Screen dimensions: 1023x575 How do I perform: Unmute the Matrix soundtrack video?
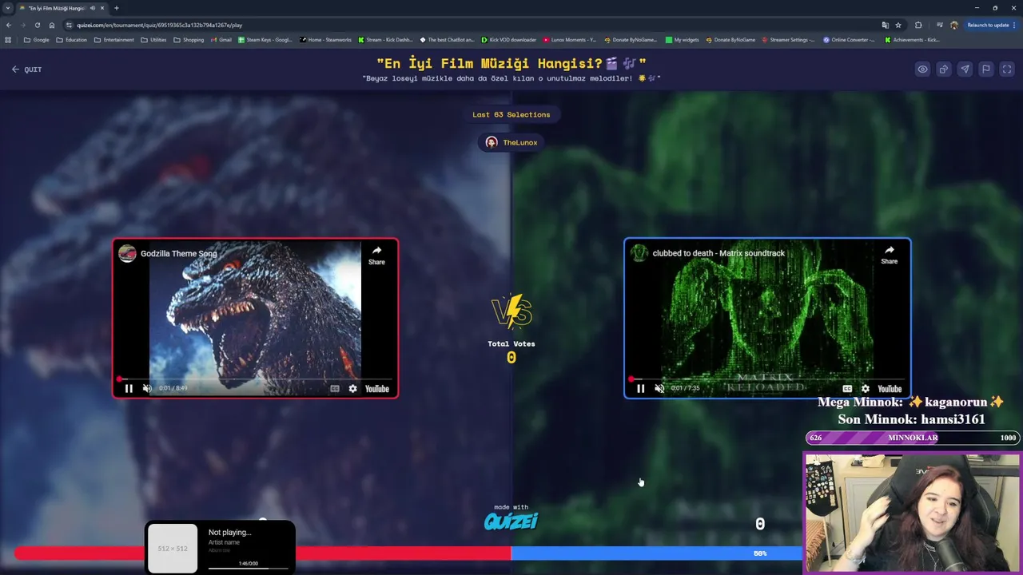pyautogui.click(x=659, y=389)
